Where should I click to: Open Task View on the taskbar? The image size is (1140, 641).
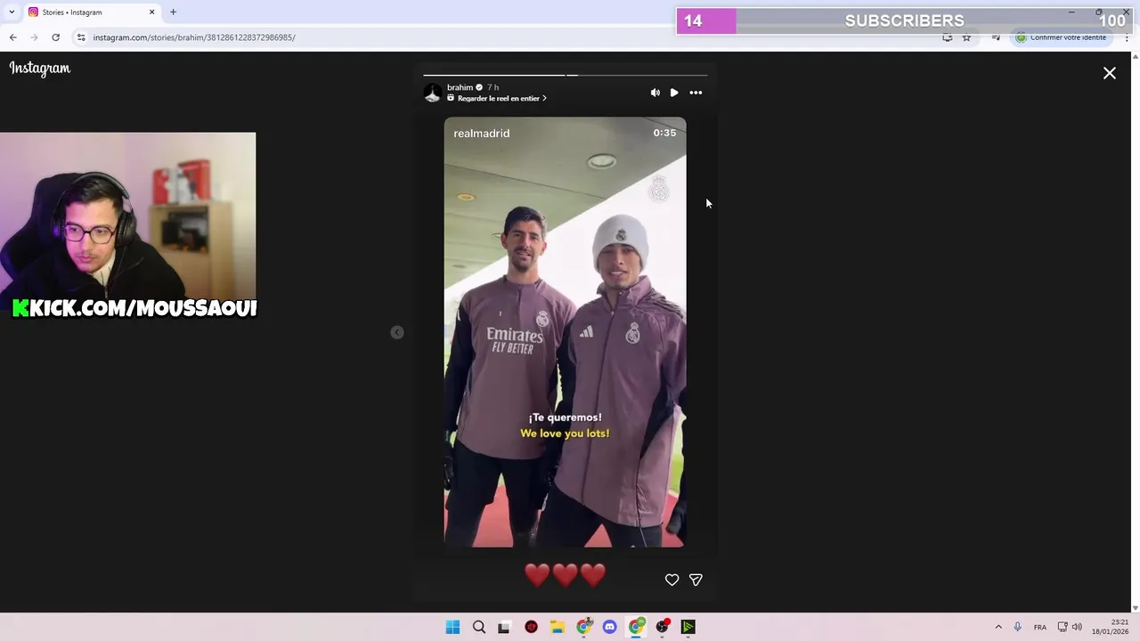(x=504, y=627)
